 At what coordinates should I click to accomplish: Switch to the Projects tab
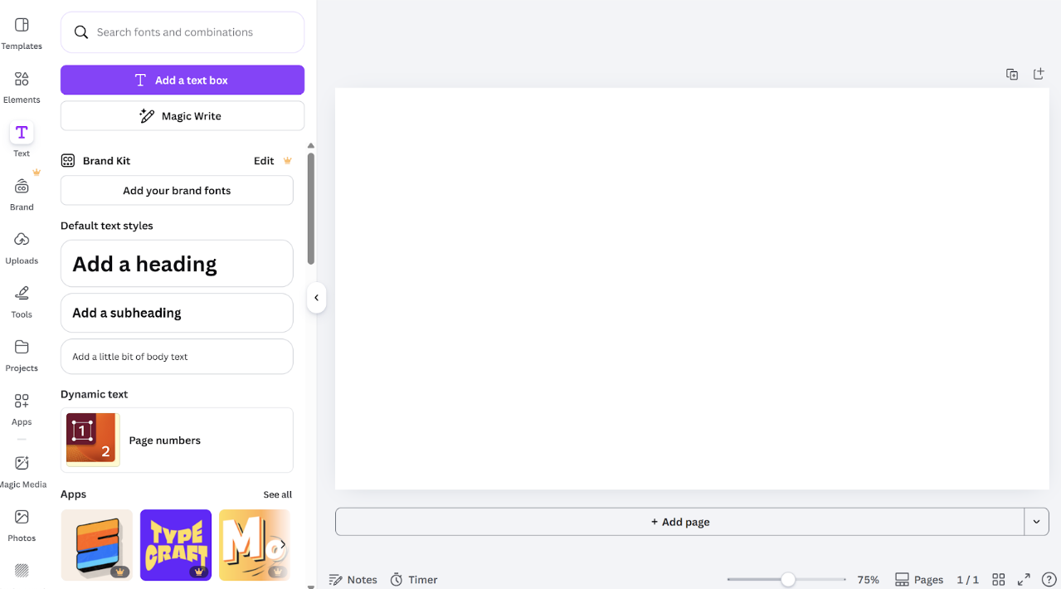click(x=22, y=354)
